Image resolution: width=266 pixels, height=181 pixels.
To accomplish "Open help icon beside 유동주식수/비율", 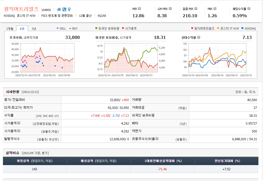I will click(157, 138).
